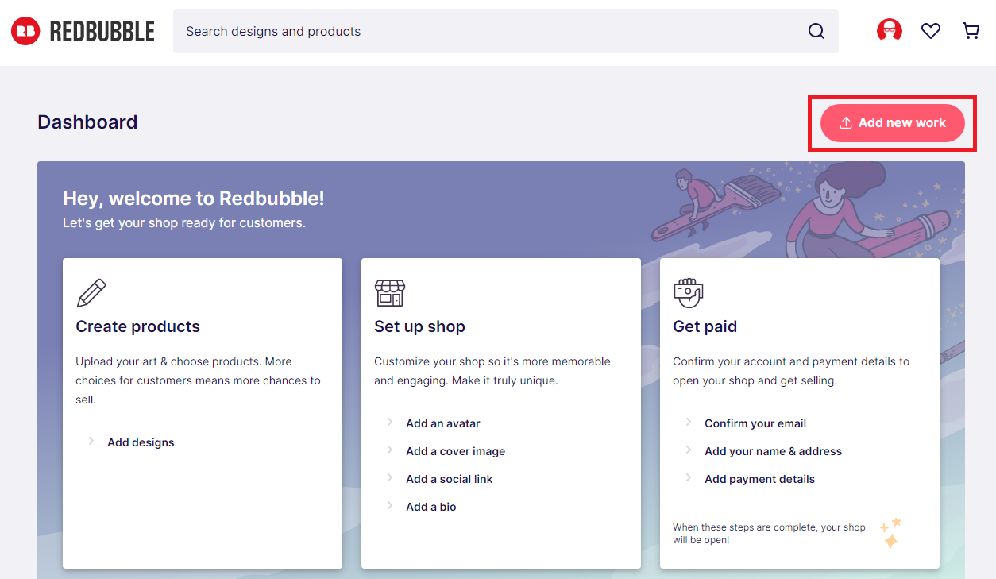Open the Add designs link
The height and width of the screenshot is (579, 996).
point(141,442)
